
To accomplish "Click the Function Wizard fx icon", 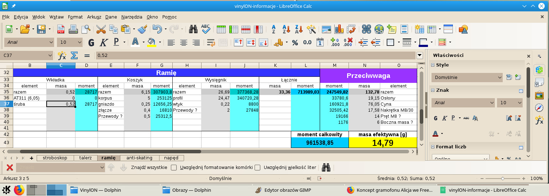I will click(x=62, y=55).
